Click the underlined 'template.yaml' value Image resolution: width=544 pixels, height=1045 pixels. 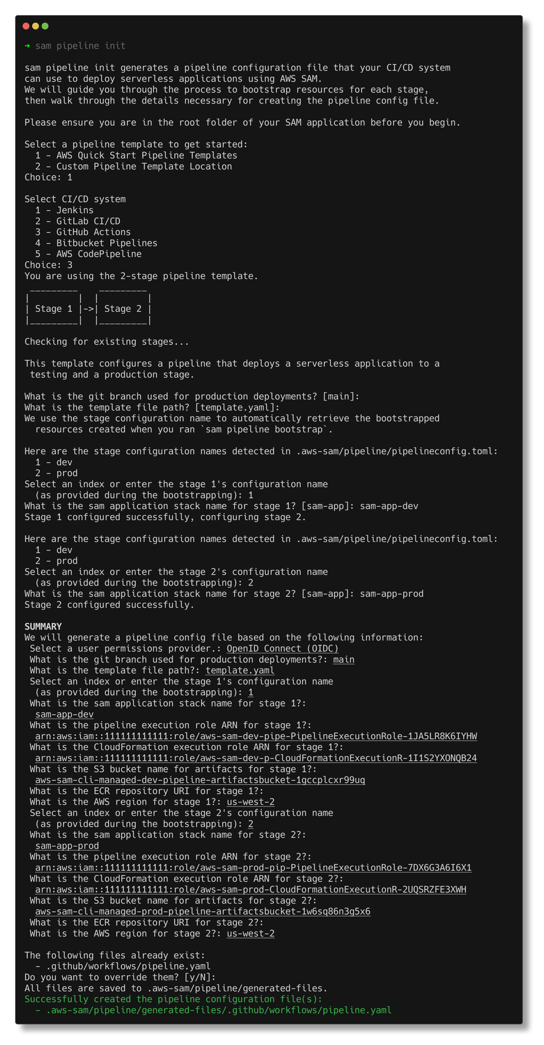(x=240, y=671)
